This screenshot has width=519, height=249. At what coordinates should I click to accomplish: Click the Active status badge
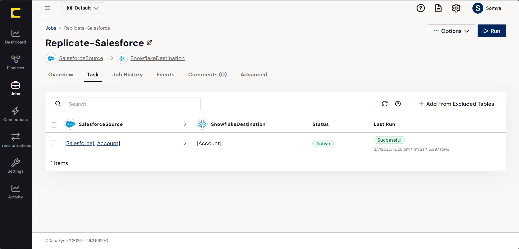(323, 144)
